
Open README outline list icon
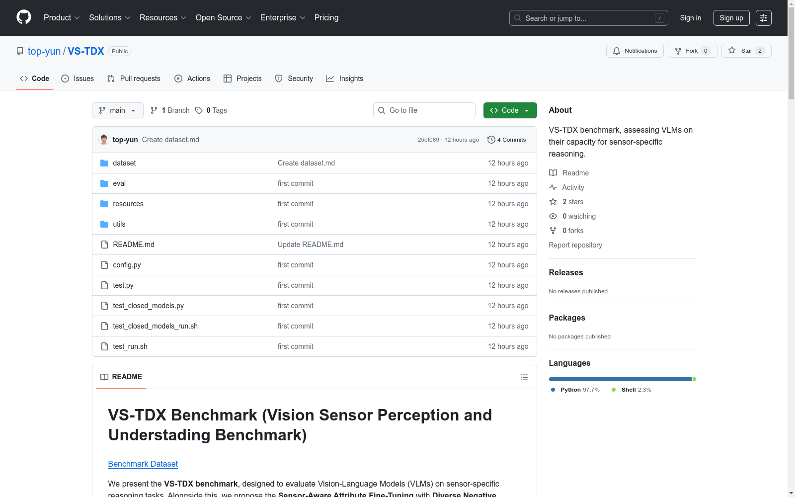tap(524, 377)
